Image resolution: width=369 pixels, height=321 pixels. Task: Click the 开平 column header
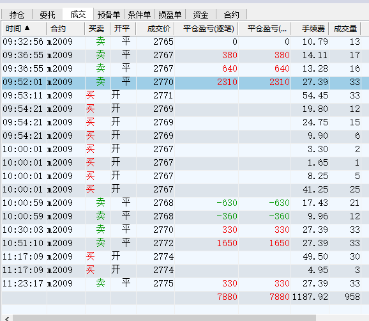(123, 29)
